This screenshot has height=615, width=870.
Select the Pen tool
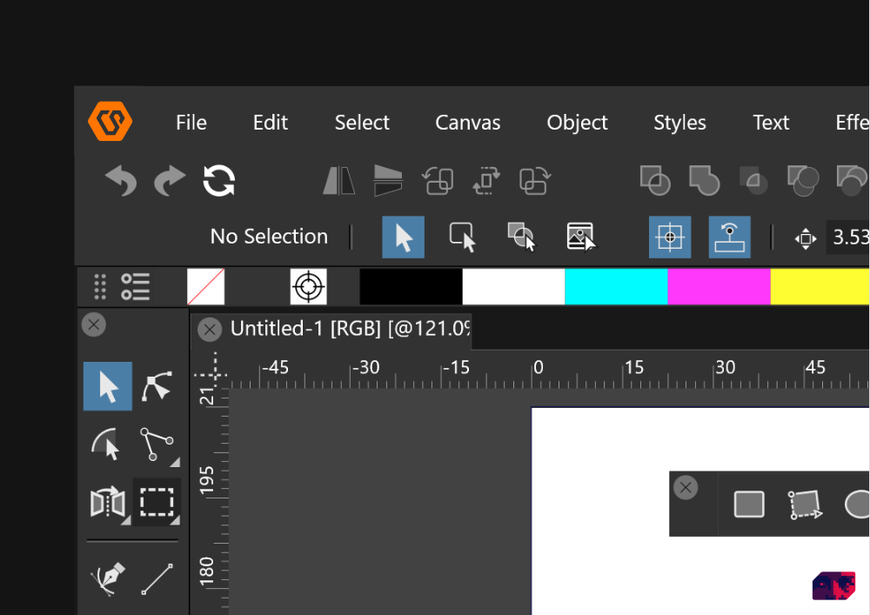109,578
